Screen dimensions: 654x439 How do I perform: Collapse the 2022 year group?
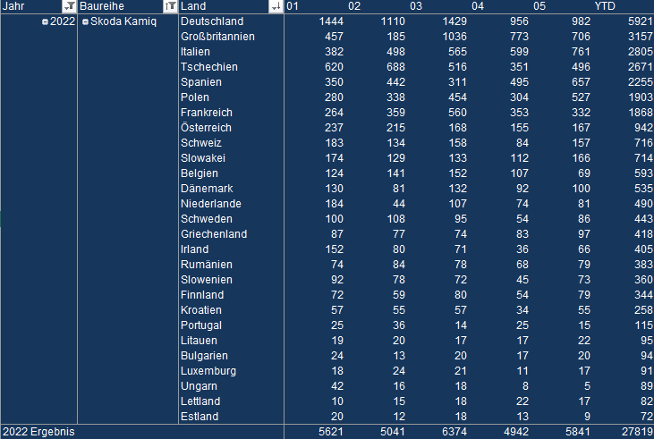click(45, 21)
